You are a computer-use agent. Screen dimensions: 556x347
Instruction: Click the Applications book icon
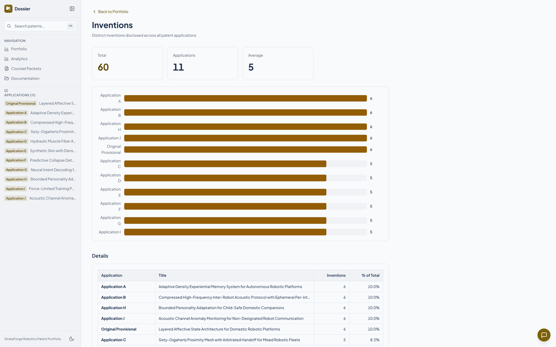(x=6, y=91)
